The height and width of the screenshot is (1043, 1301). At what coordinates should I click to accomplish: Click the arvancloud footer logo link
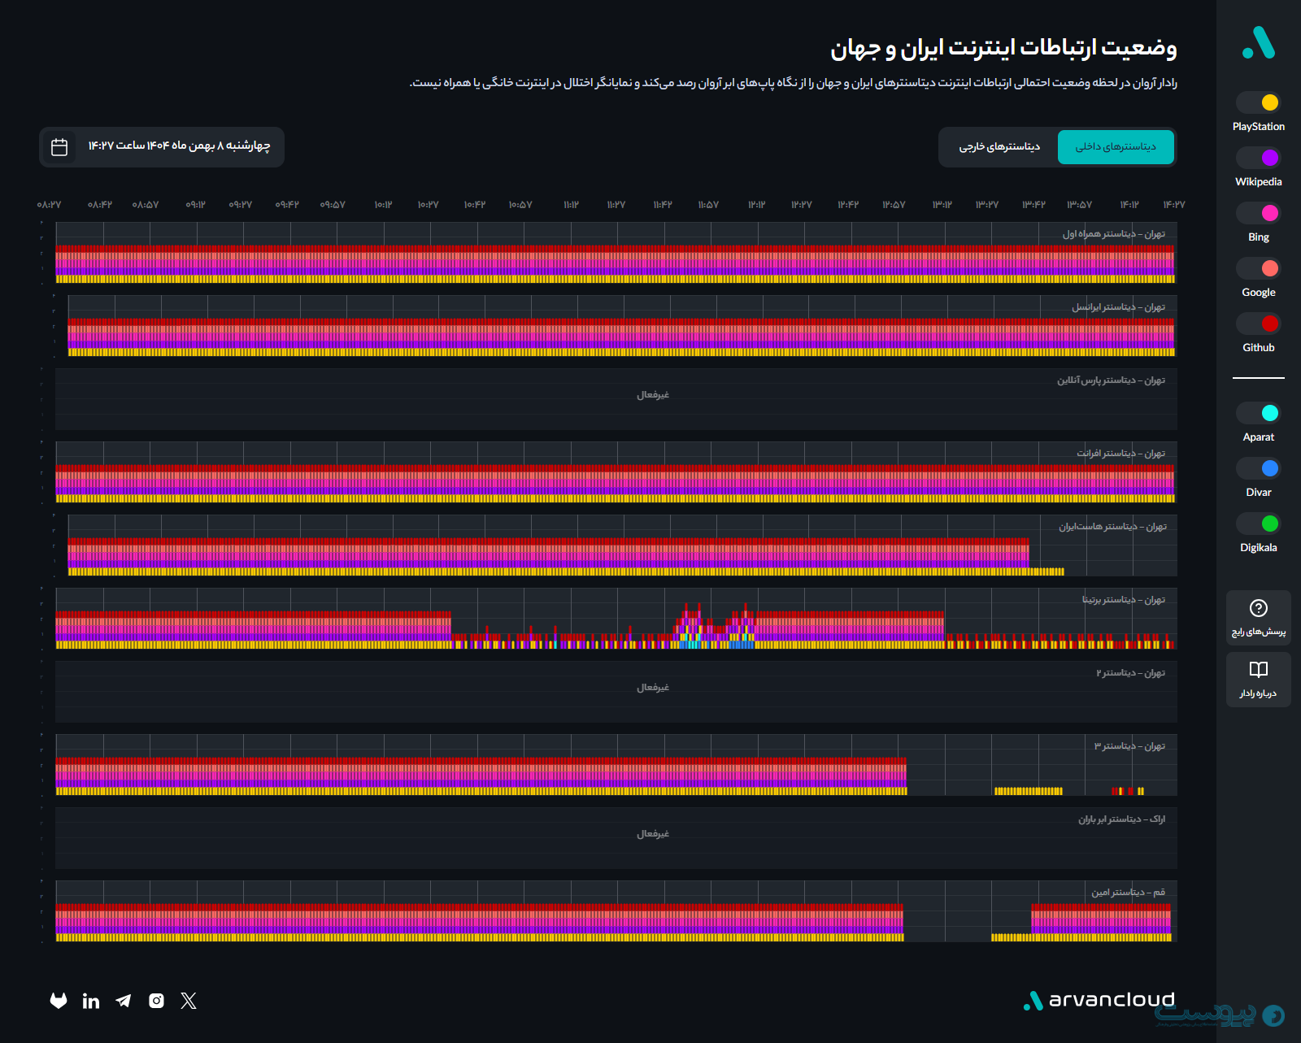(x=1099, y=1001)
